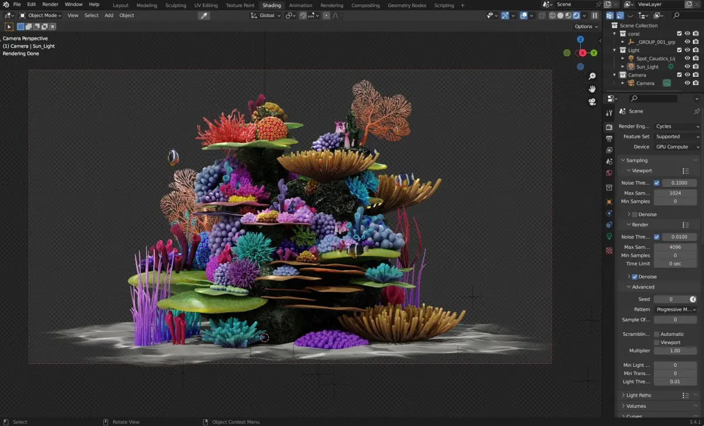Screen dimensions: 704x426
Task: Open the Render menu
Action: [x=50, y=5]
